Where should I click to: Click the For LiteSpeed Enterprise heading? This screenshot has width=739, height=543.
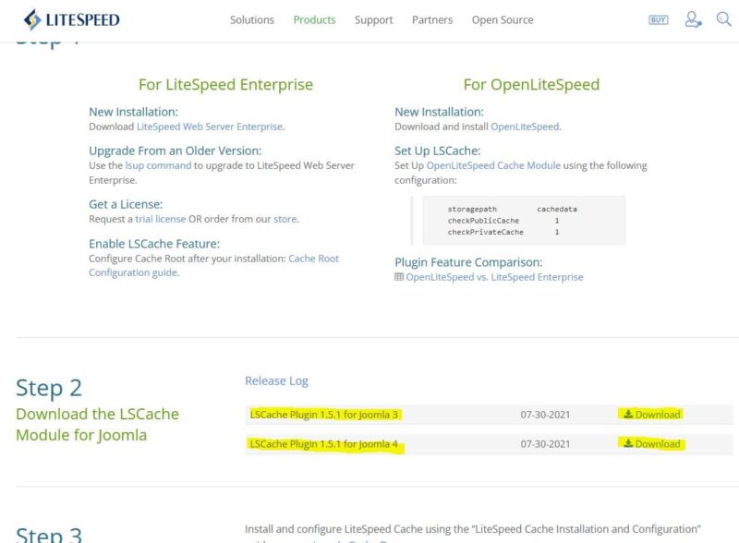tap(225, 84)
